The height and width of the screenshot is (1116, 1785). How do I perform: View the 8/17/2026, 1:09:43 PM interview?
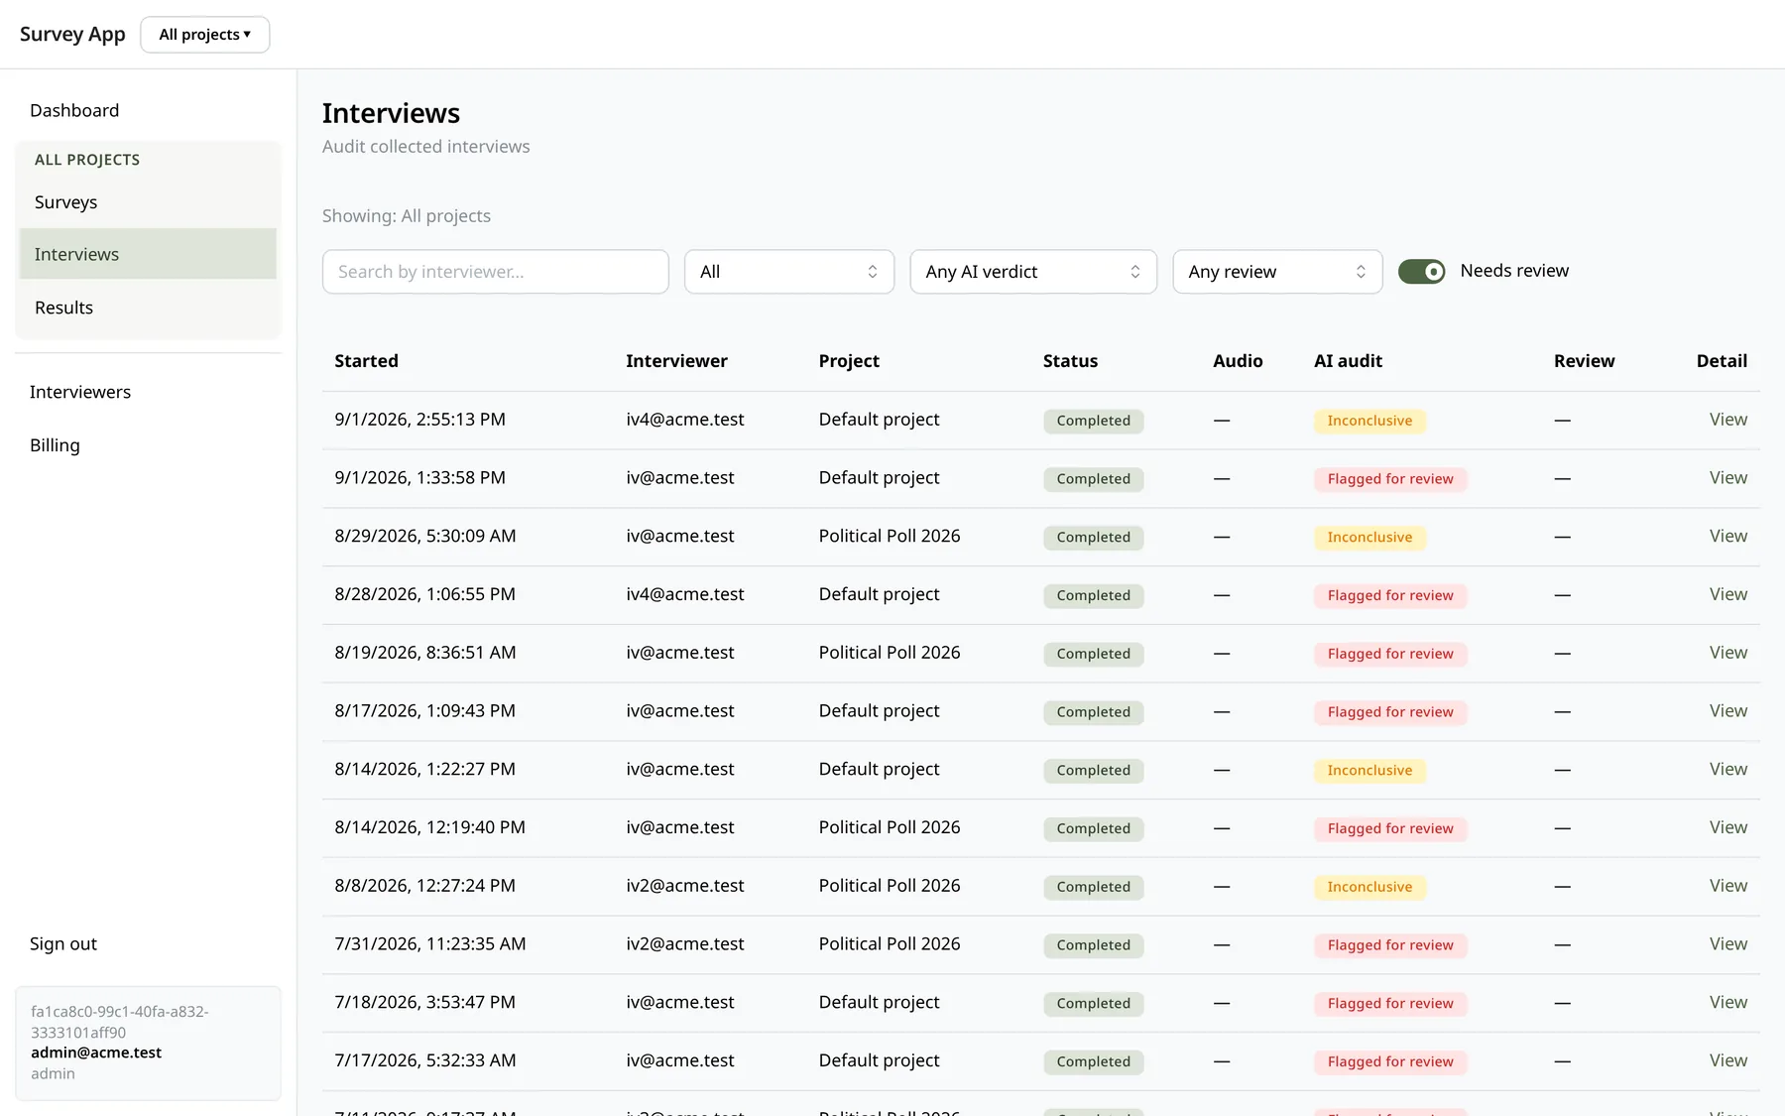pyautogui.click(x=1728, y=711)
